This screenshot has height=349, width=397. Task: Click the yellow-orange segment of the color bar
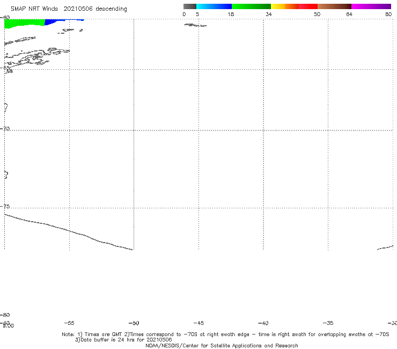click(285, 6)
